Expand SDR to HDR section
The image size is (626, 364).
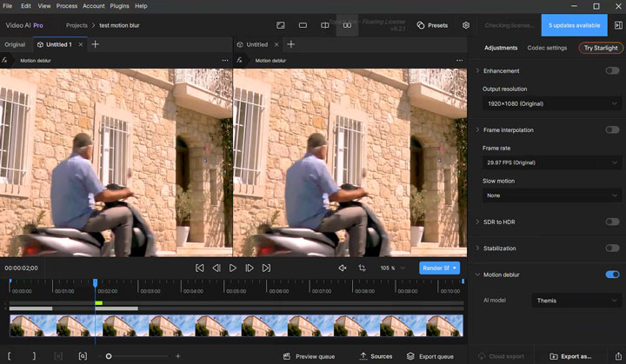(477, 222)
